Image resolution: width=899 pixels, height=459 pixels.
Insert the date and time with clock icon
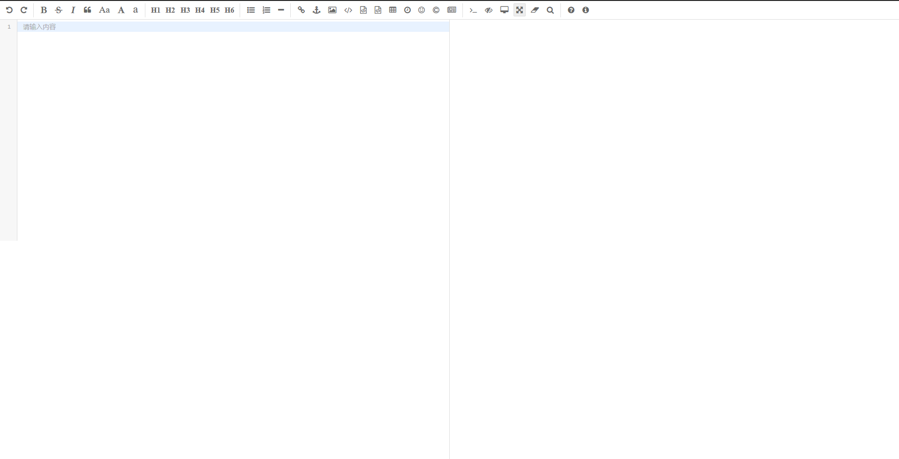[x=408, y=10]
